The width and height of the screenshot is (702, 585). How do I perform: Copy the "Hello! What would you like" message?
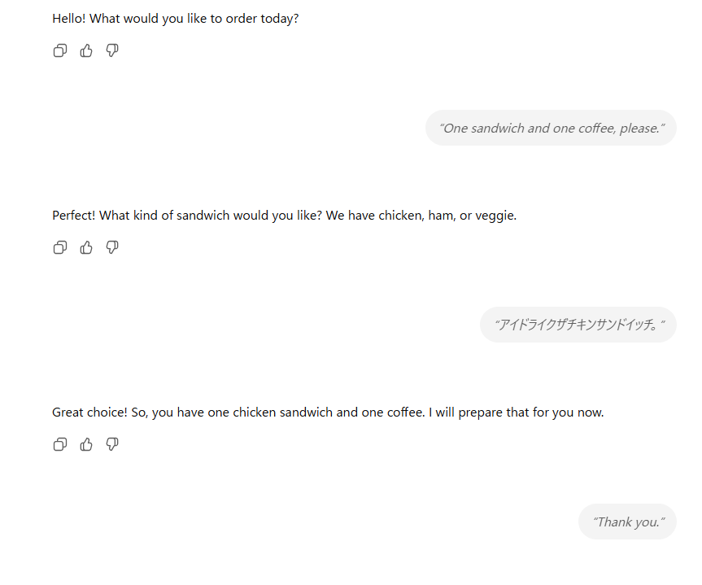[x=59, y=51]
